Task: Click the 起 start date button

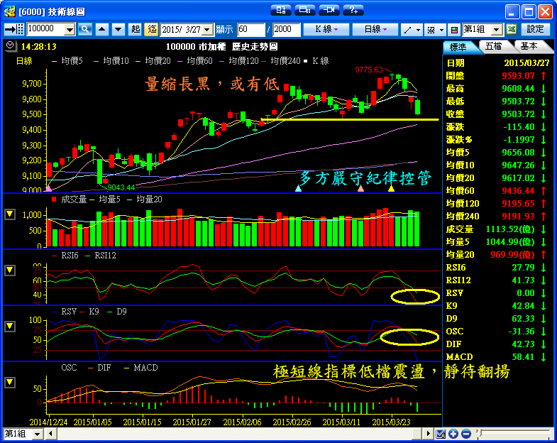Action: pyautogui.click(x=136, y=29)
